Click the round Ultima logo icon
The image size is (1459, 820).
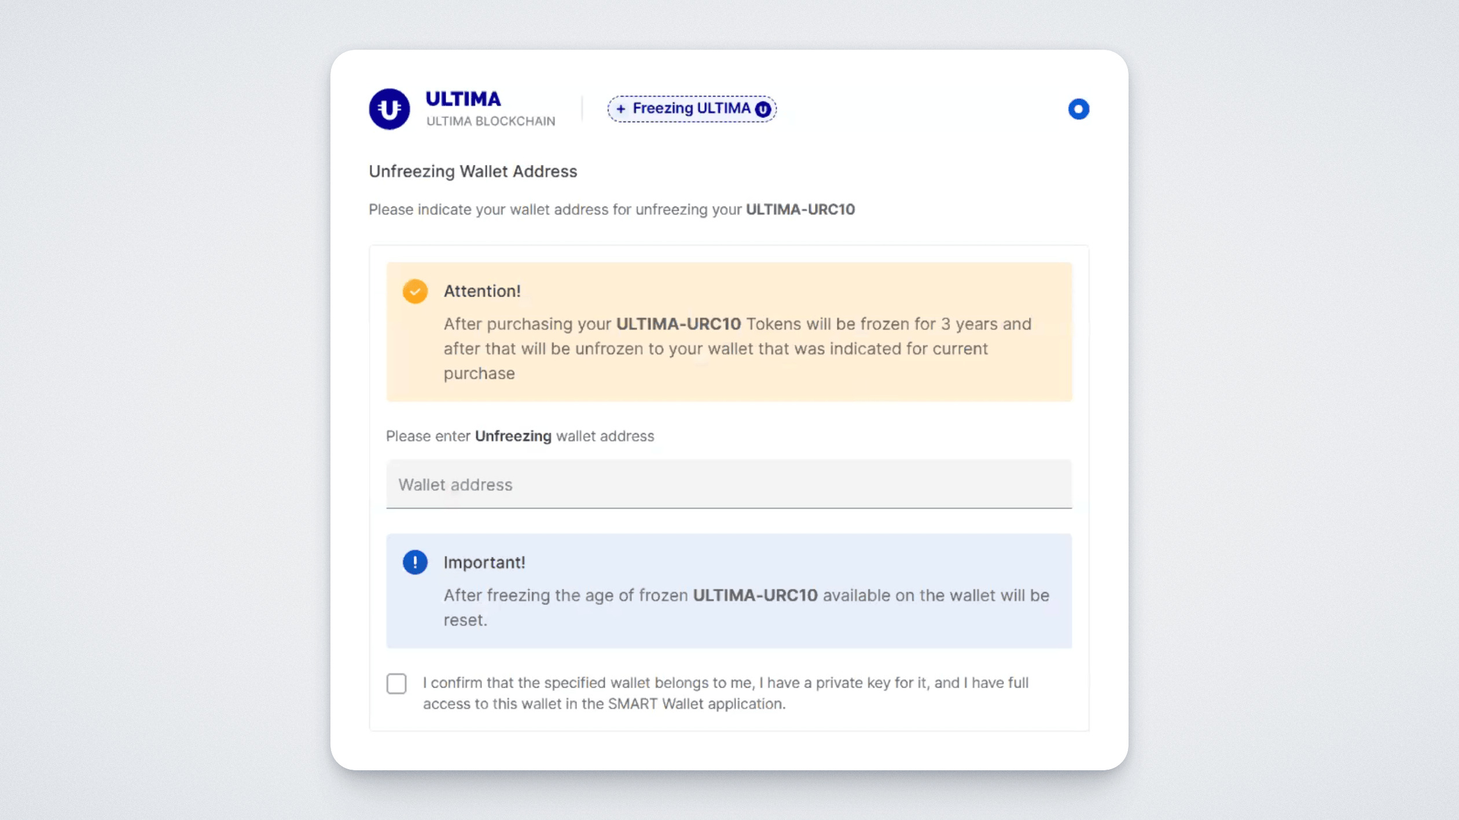point(389,109)
